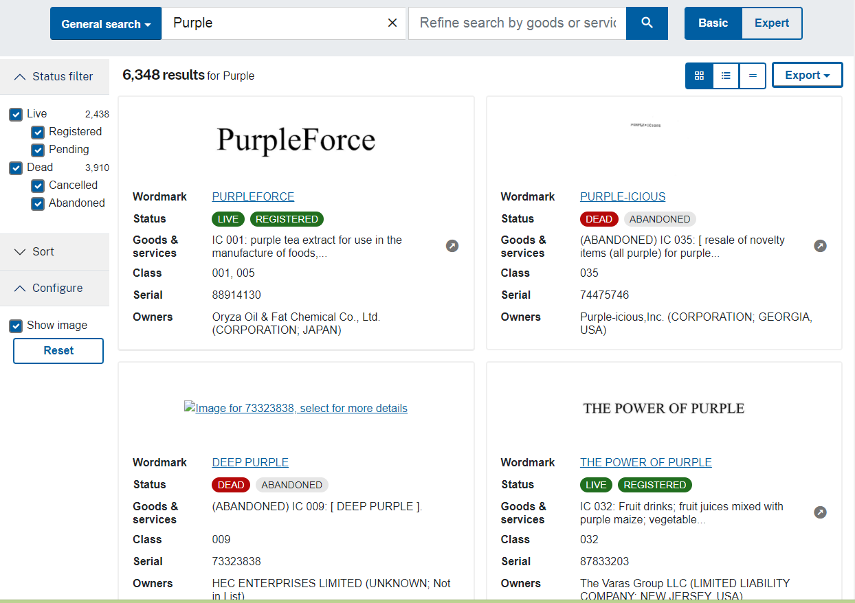Expand goods details arrow for PURPLE-ICIOUS

coord(820,246)
